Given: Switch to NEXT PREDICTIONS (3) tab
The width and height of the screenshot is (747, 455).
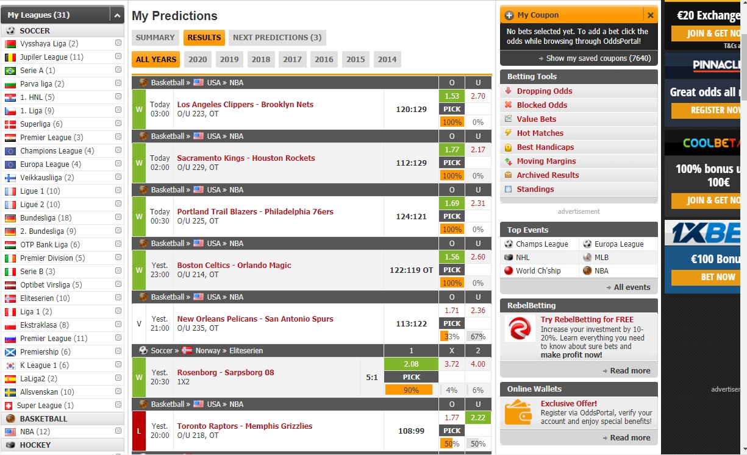Looking at the screenshot, I should pos(277,38).
